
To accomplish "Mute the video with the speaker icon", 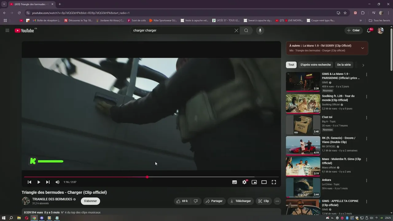I will (x=57, y=182).
